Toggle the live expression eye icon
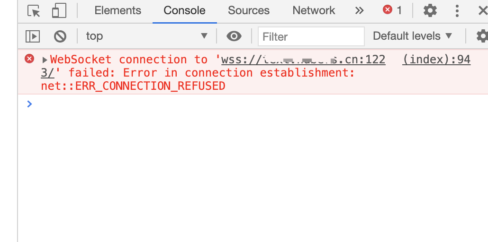Screen dimensions: 488x242 [234, 36]
